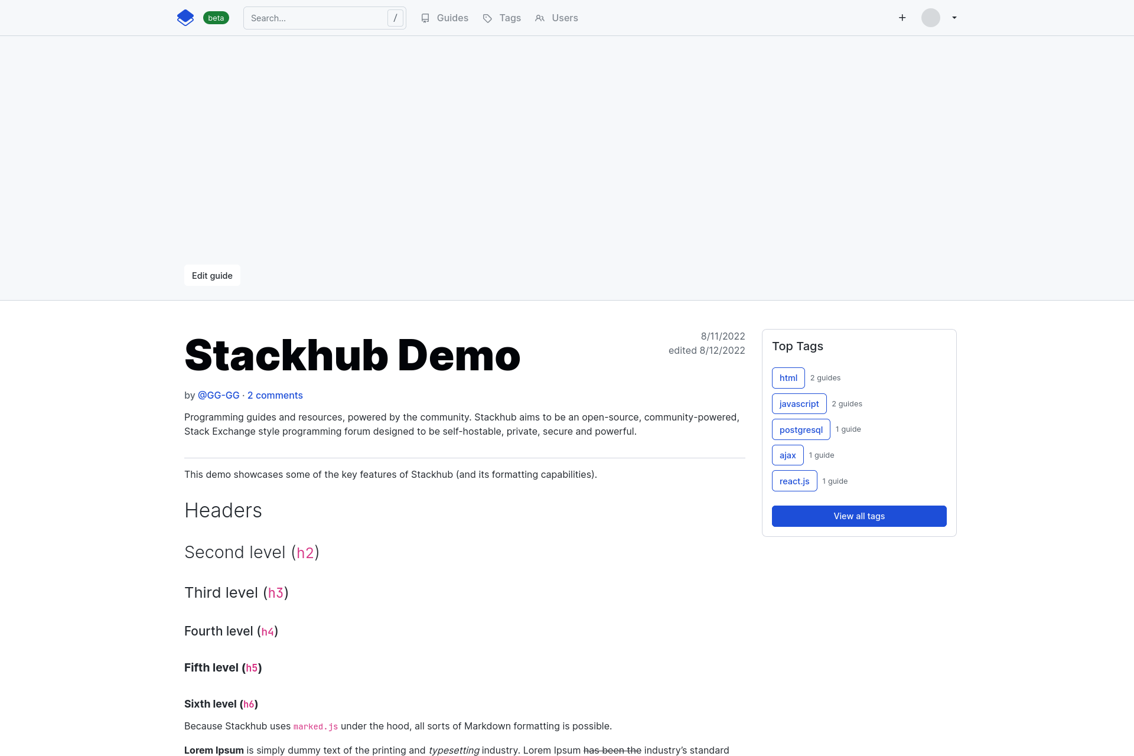Select the react.js tag

point(794,481)
